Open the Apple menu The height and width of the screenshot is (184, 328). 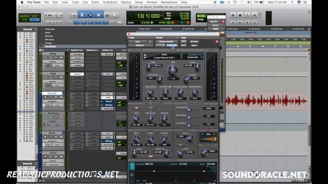(x=22, y=2)
